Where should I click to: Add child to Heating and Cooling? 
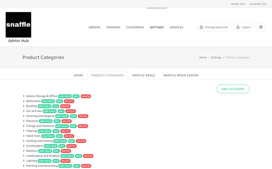pyautogui.click(x=60, y=141)
